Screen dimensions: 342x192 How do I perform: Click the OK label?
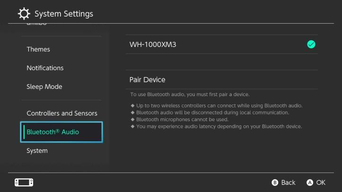coord(321,183)
